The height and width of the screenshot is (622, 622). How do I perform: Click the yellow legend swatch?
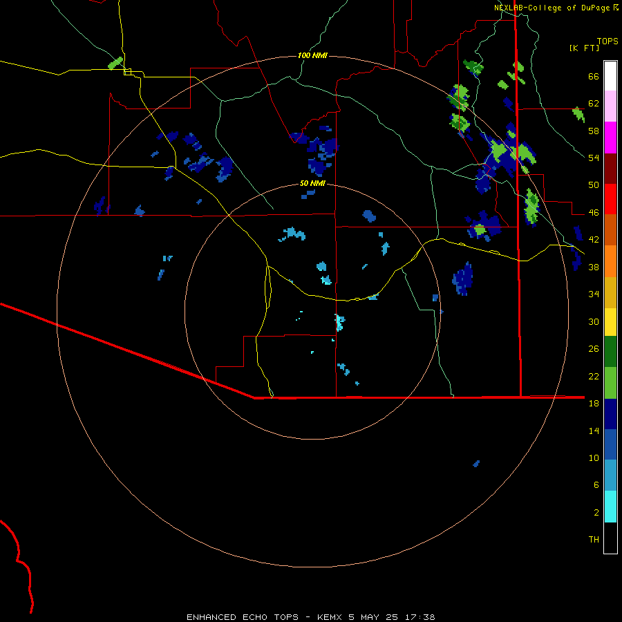click(610, 322)
